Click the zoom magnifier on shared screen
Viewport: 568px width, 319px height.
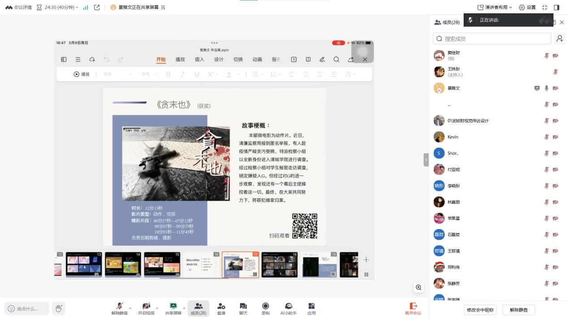(418, 287)
